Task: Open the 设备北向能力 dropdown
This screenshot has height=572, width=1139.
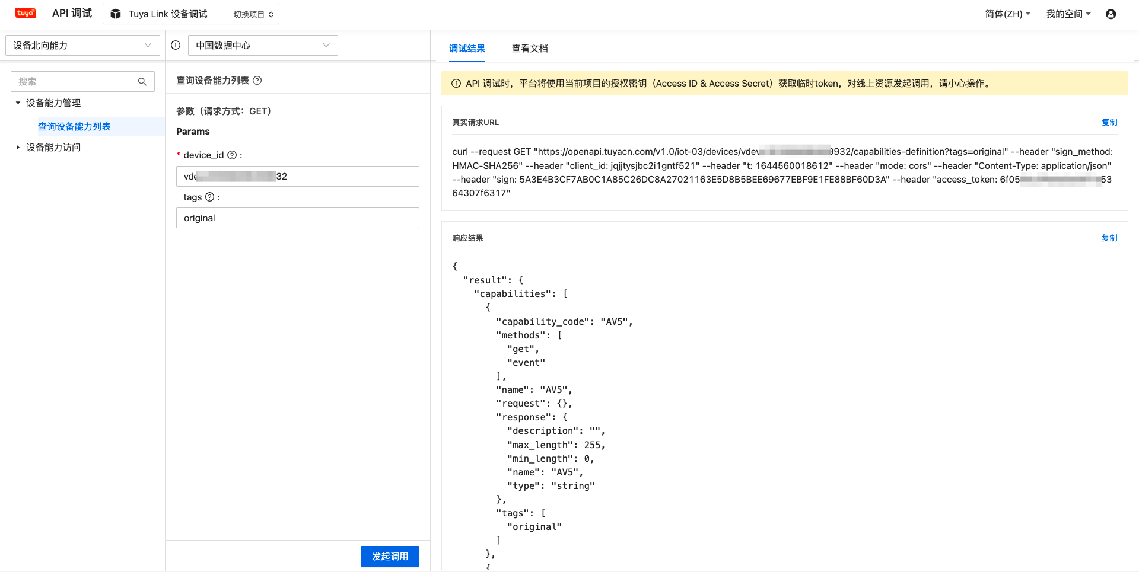Action: (x=82, y=45)
